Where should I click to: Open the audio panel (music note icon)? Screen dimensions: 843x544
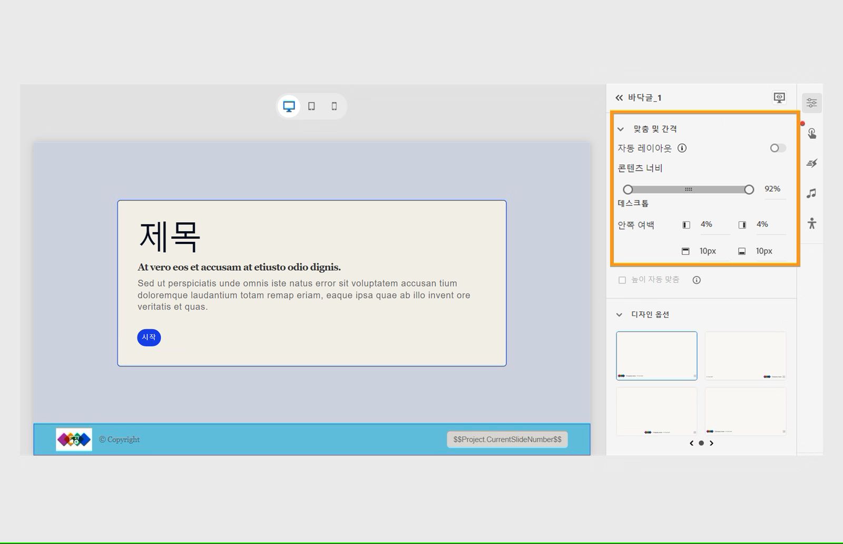click(811, 194)
